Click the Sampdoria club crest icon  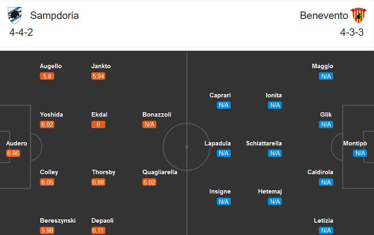pyautogui.click(x=15, y=15)
